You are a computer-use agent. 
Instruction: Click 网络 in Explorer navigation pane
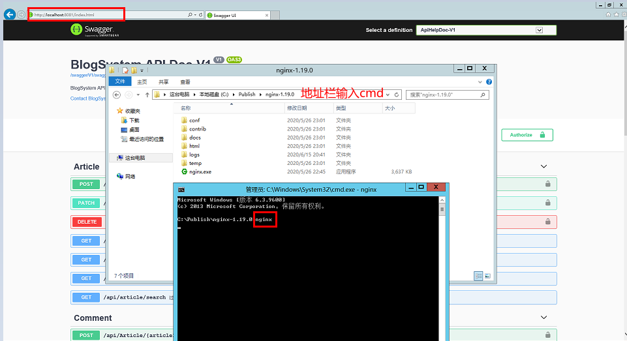130,176
